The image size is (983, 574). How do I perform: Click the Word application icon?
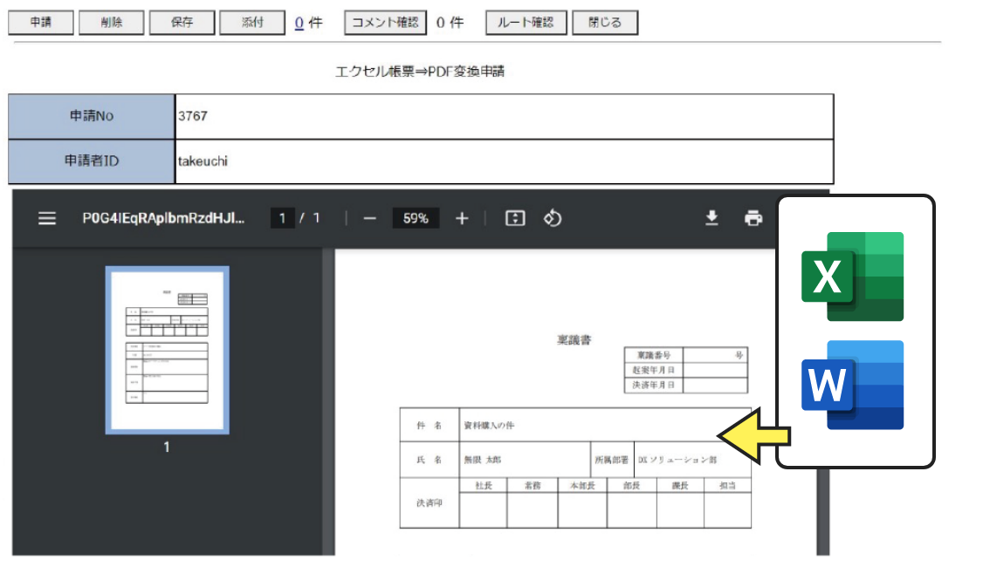[853, 385]
